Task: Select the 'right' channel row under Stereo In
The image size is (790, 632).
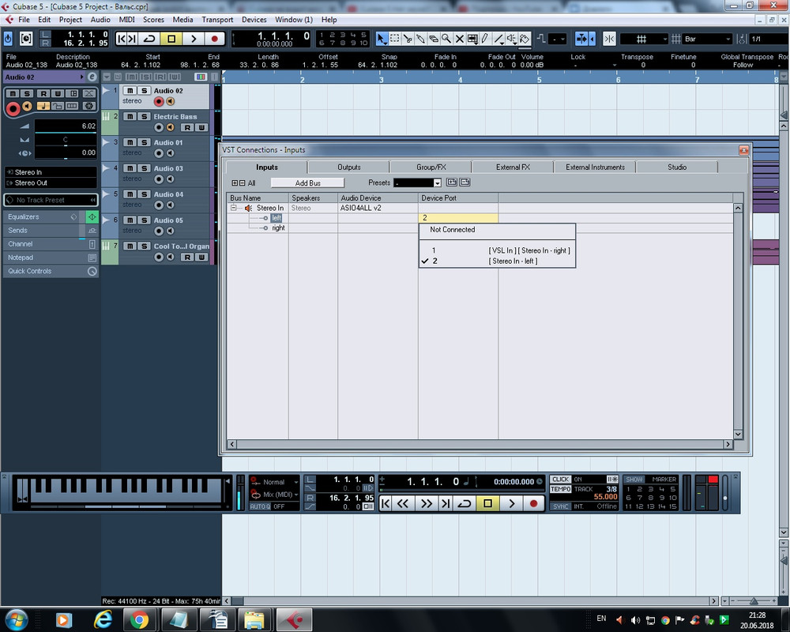Action: (278, 228)
